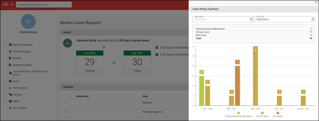Viewport: 319px width, 121px height.
Task: Open the Start Date calendar picker icon
Action: coord(251,20)
